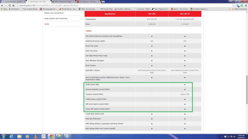
Task: Open the Windows Start orb
Action: tap(3, 137)
